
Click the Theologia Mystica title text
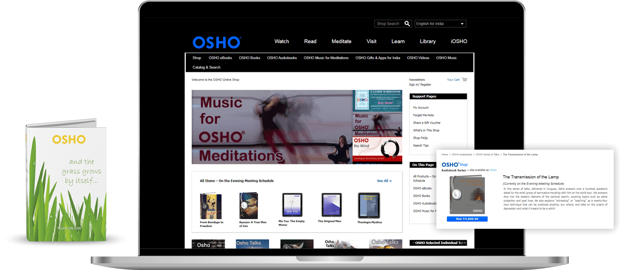point(369,222)
